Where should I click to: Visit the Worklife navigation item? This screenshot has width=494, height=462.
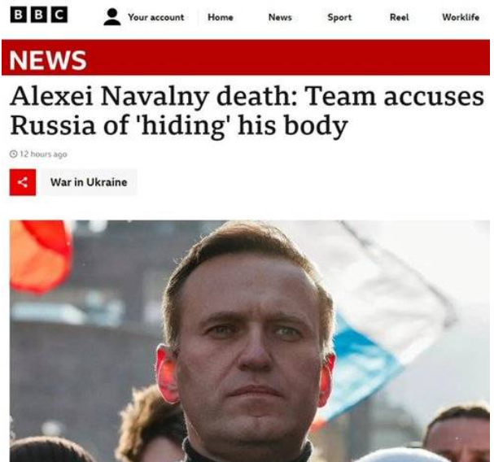tap(461, 17)
